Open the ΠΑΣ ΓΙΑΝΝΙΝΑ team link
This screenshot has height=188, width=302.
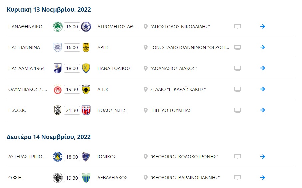24,47
